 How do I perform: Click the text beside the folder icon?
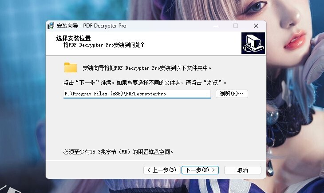pos(147,68)
